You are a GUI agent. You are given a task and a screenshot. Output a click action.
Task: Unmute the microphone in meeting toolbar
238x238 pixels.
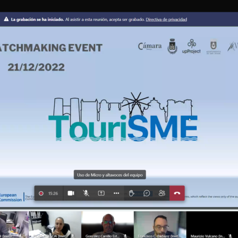point(86,193)
